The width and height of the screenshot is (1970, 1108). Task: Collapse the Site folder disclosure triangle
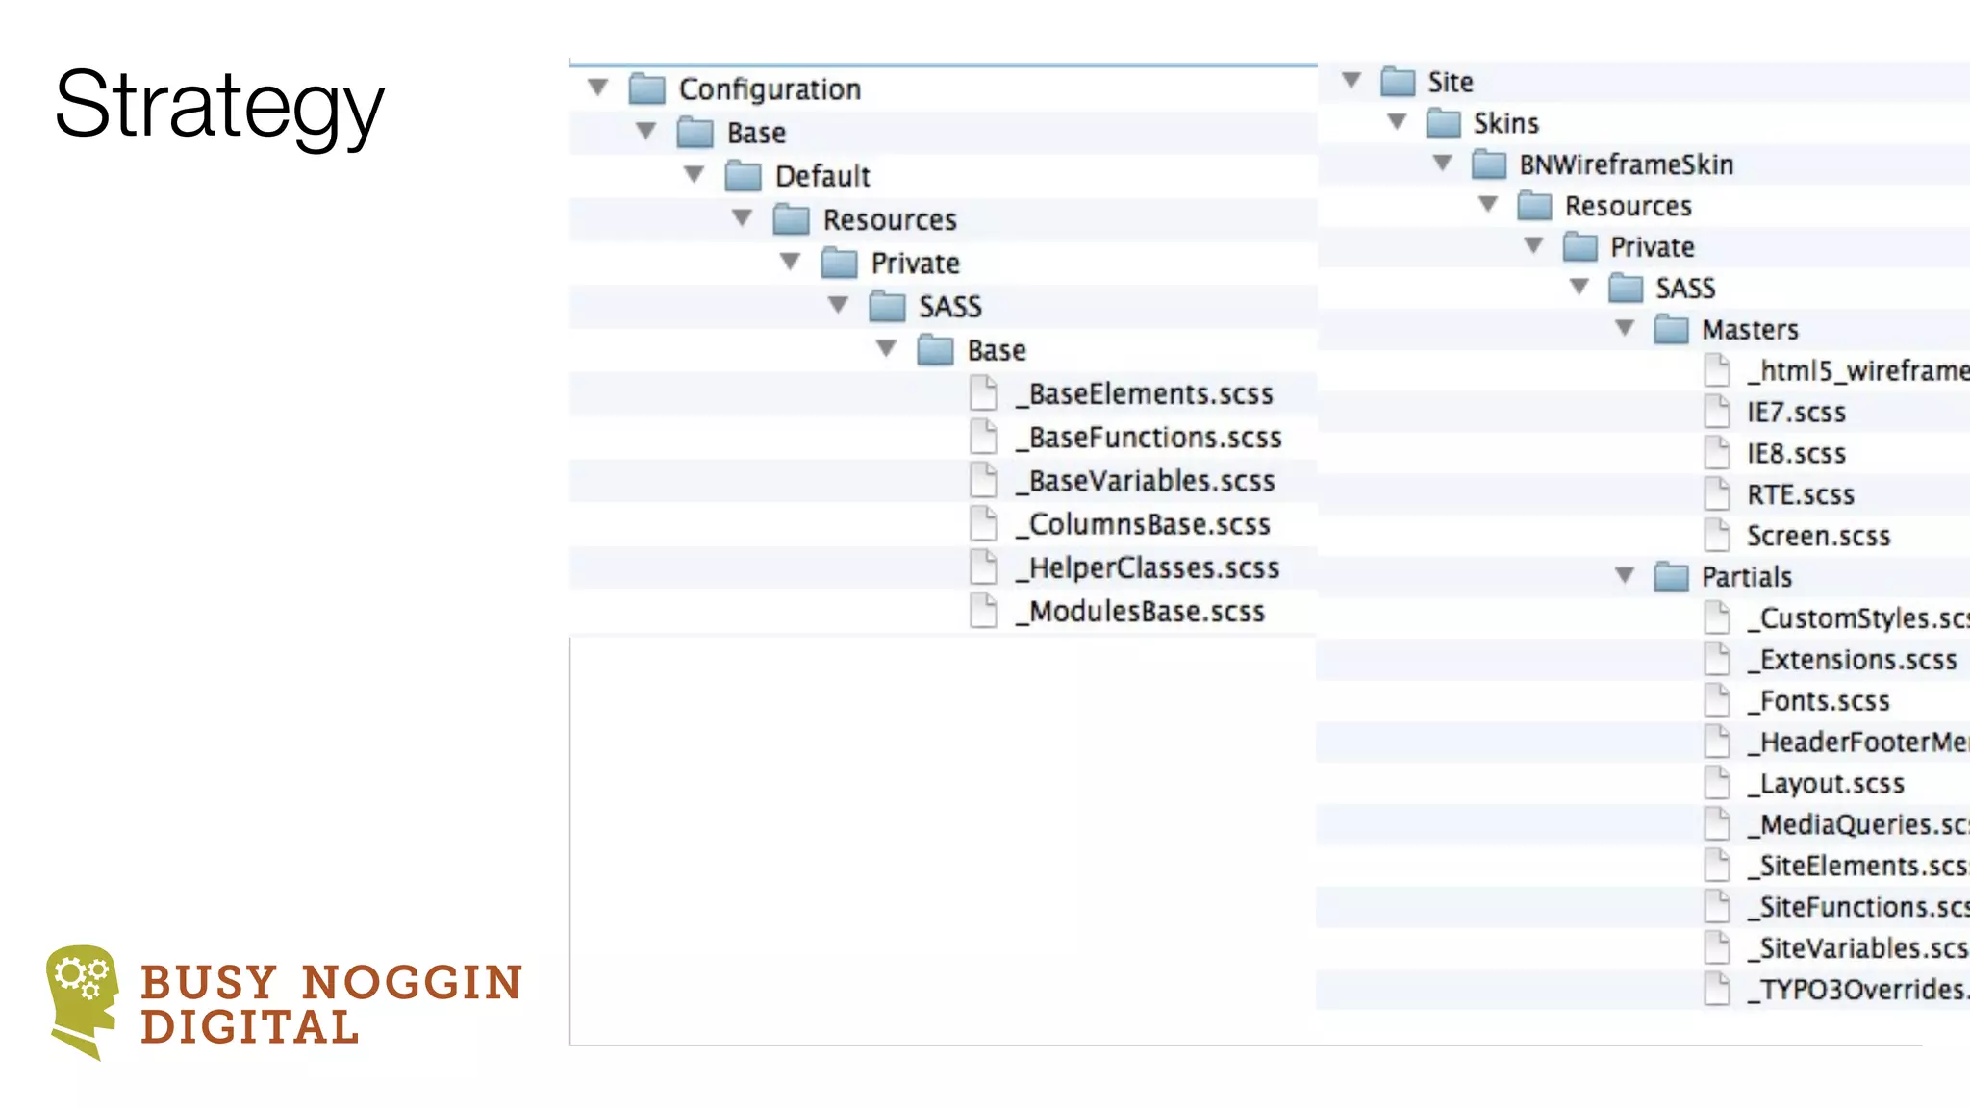[x=1351, y=81]
